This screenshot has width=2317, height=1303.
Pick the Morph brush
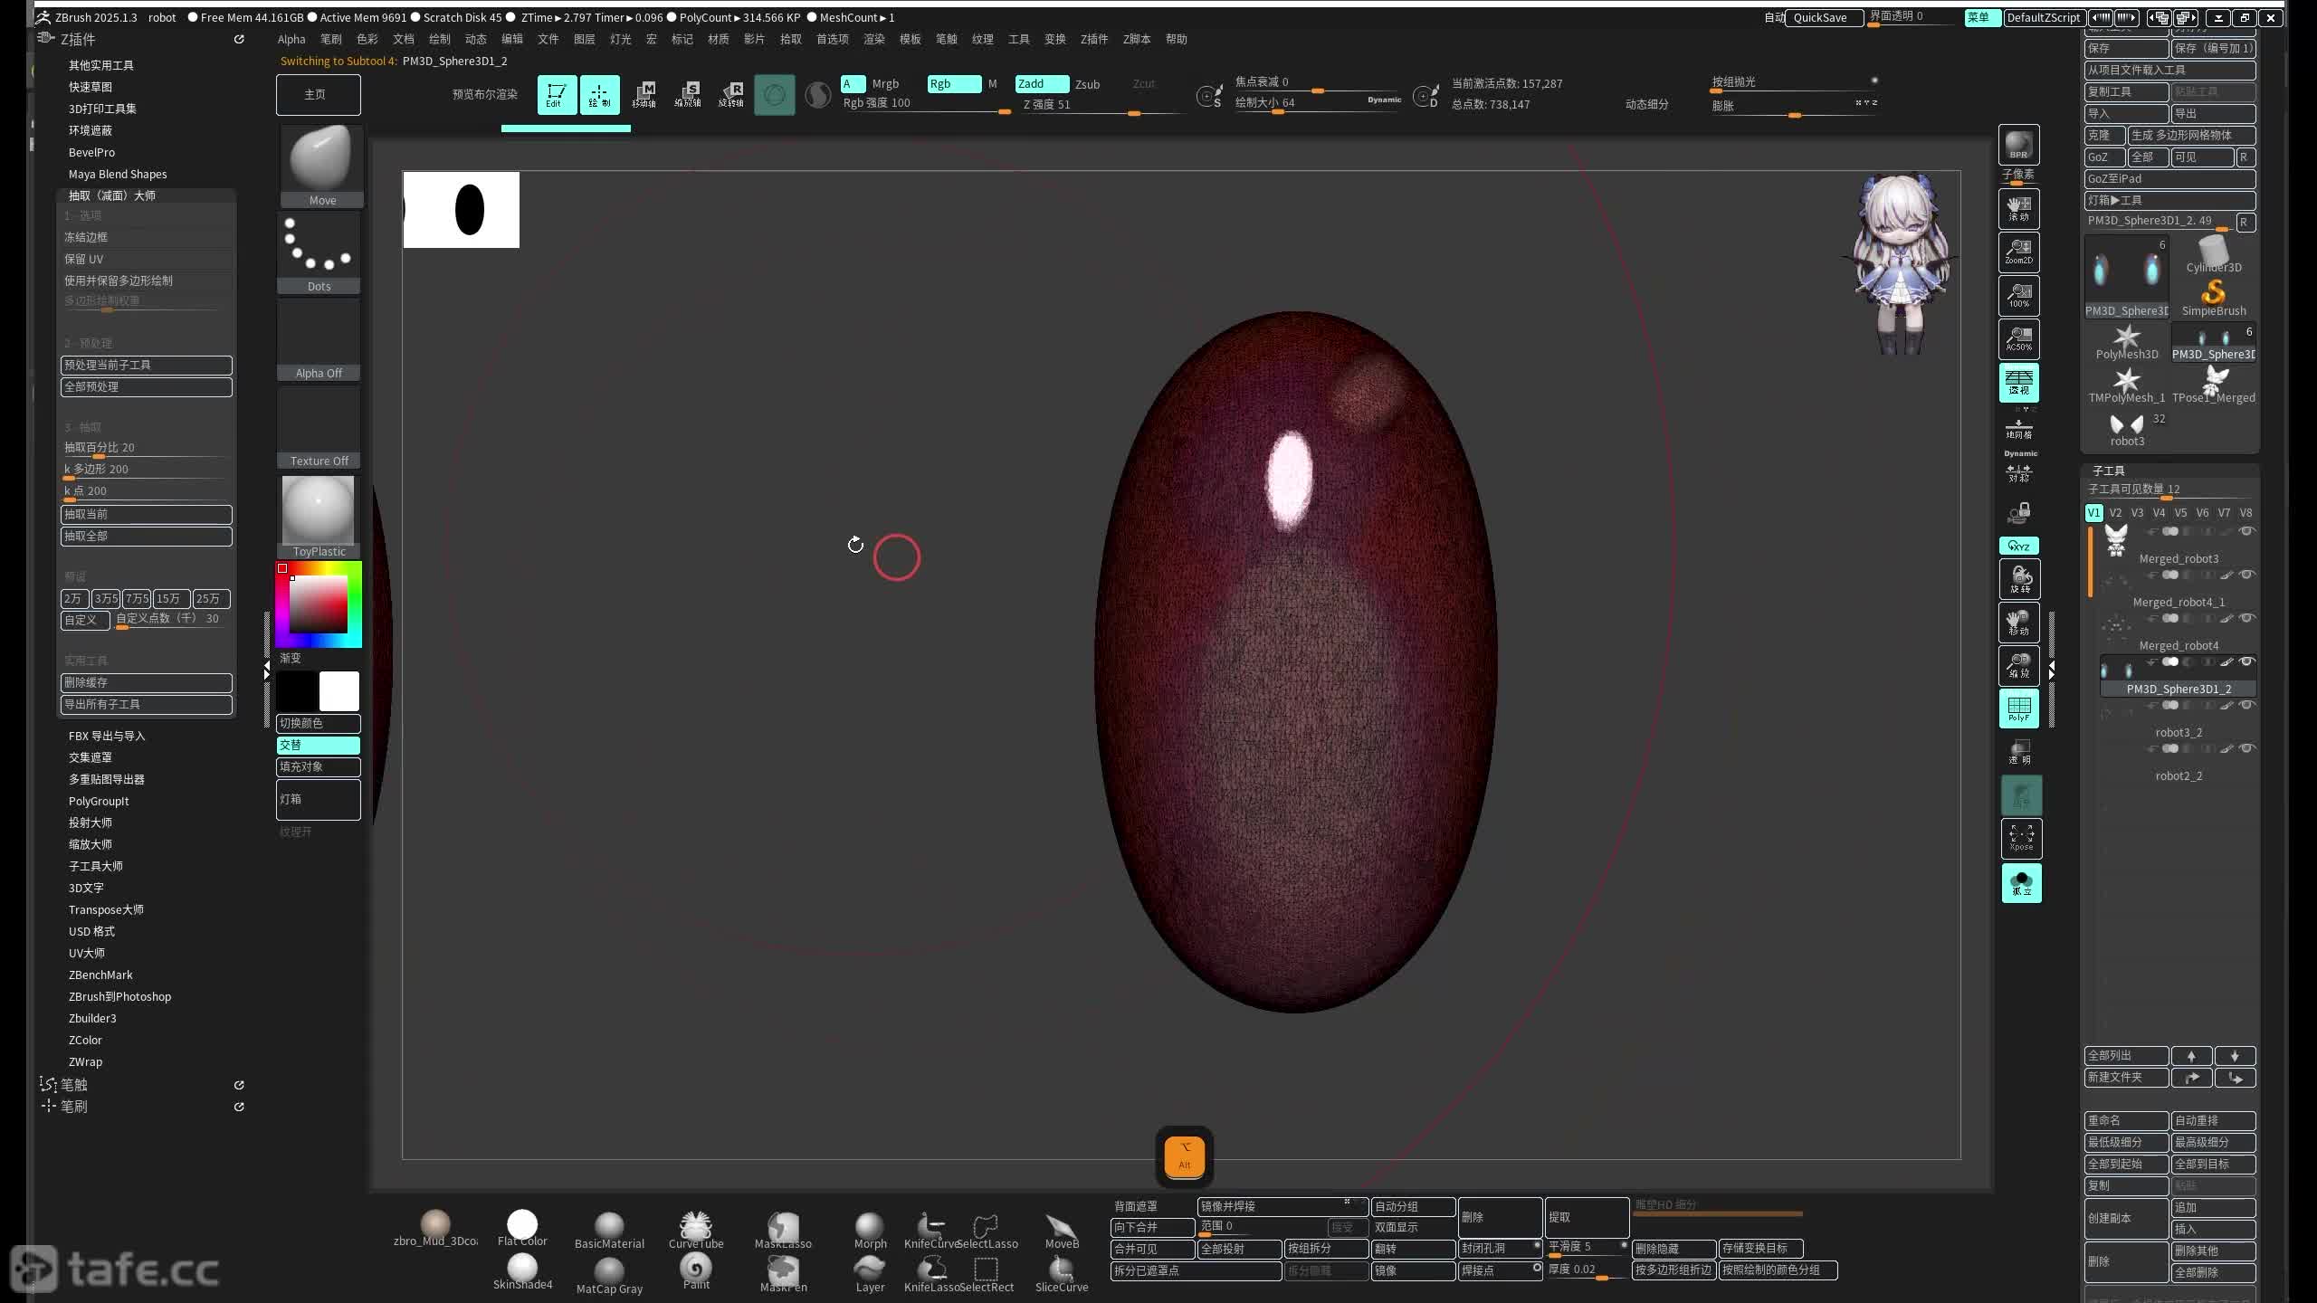(870, 1230)
